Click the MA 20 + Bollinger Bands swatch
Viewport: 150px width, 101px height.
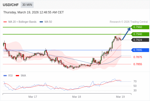coord(5,22)
